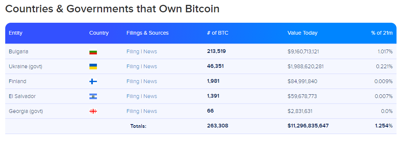Select the Bulgaria entity name
This screenshot has height=142, width=401.
tap(18, 52)
